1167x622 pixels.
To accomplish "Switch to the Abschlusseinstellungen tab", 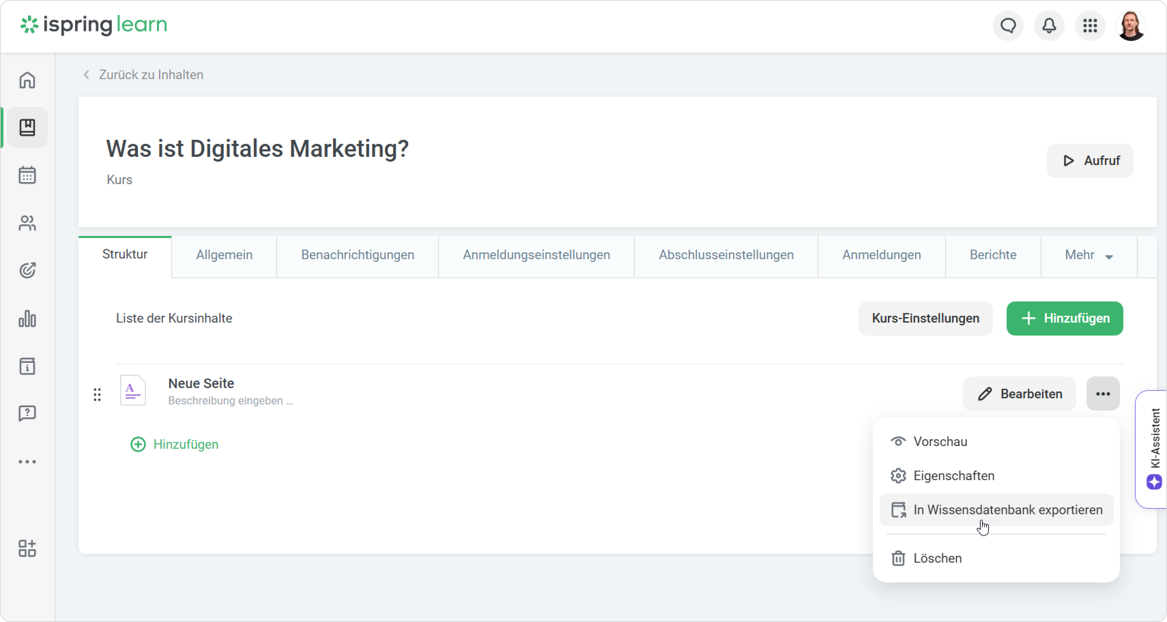I will [x=726, y=255].
